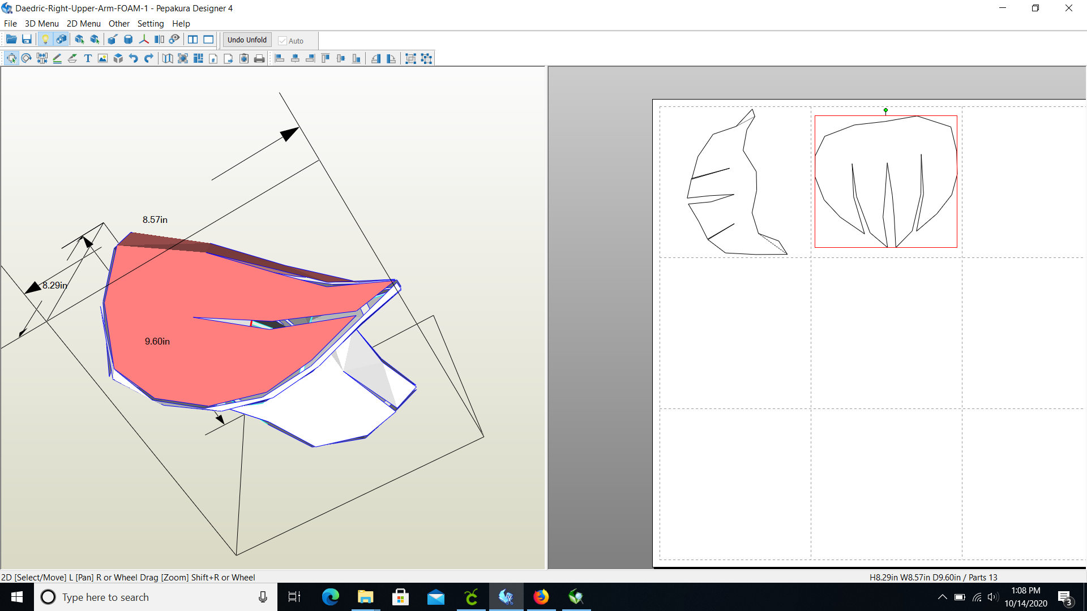Switch to split 3D/2D window layout
The width and height of the screenshot is (1087, 611).
tap(193, 40)
